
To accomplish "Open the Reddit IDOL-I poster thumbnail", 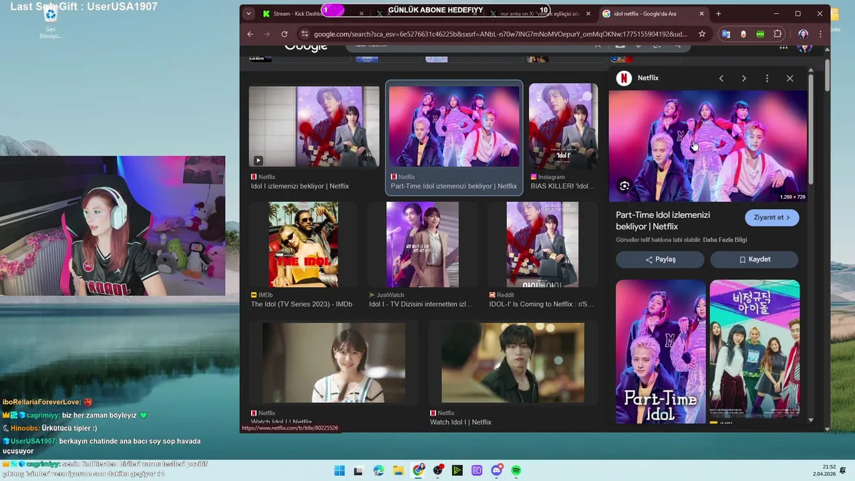I will [542, 245].
